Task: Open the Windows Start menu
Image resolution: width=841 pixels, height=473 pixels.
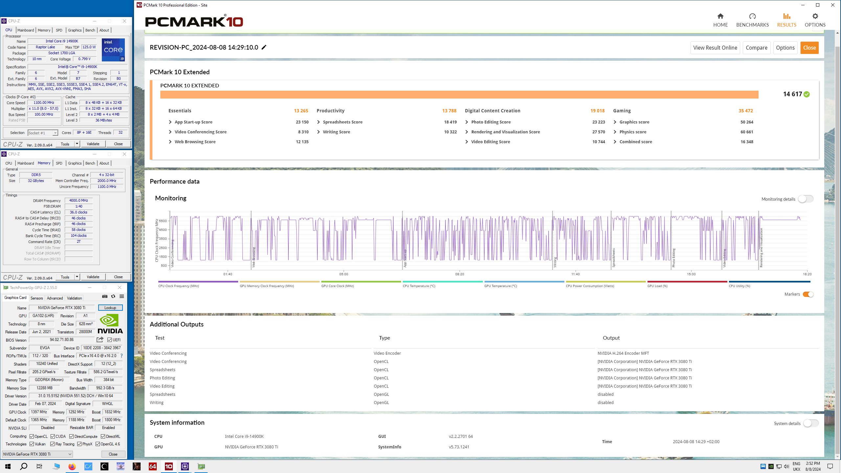Action: pos(8,466)
